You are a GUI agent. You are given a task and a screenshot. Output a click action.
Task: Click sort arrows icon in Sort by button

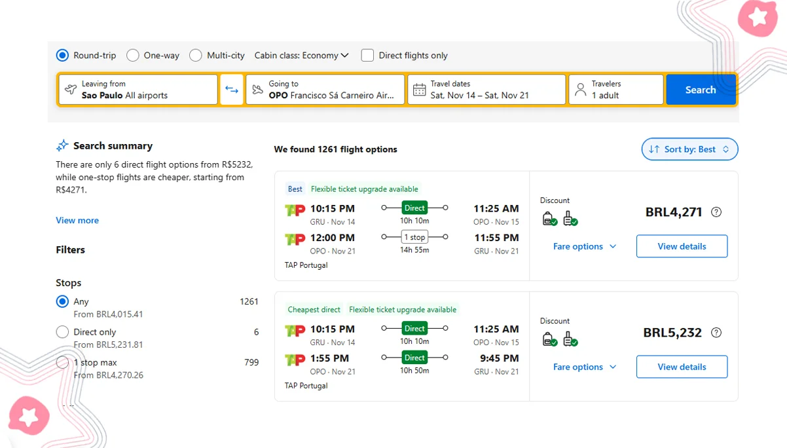click(x=654, y=149)
